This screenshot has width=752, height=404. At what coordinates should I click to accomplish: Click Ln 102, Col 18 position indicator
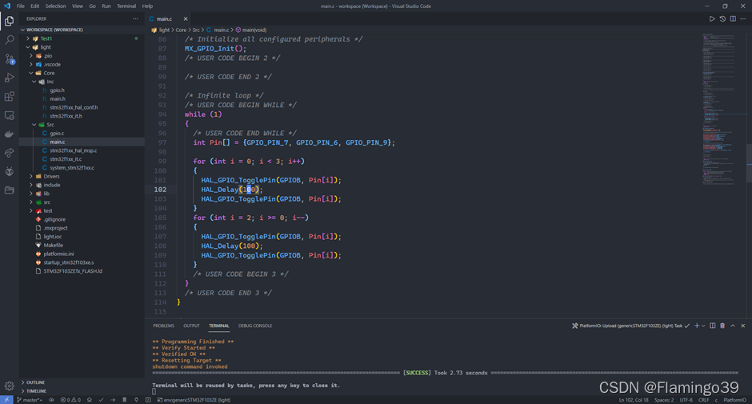(x=634, y=400)
